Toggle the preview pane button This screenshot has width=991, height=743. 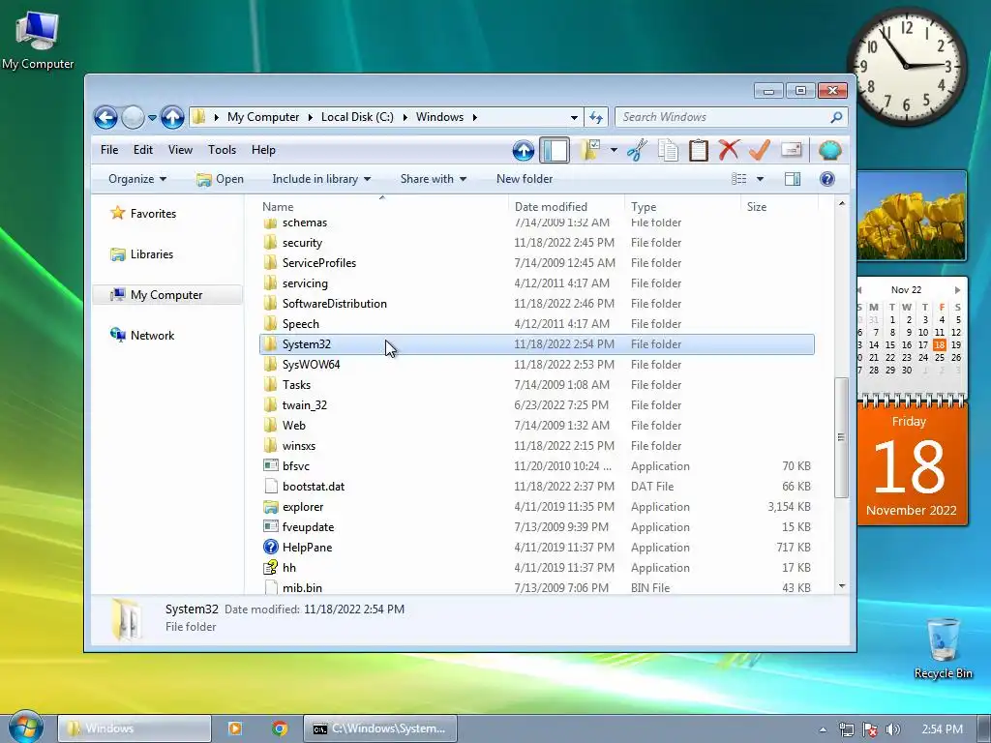coord(793,179)
